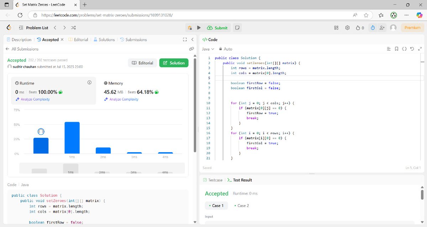Analyze Complexity under Memory

pos(121,99)
